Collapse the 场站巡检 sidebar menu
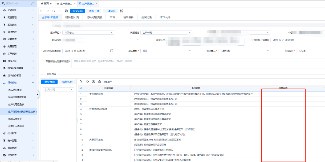Viewport: 325px width, 162px height. pyautogui.click(x=33, y=83)
